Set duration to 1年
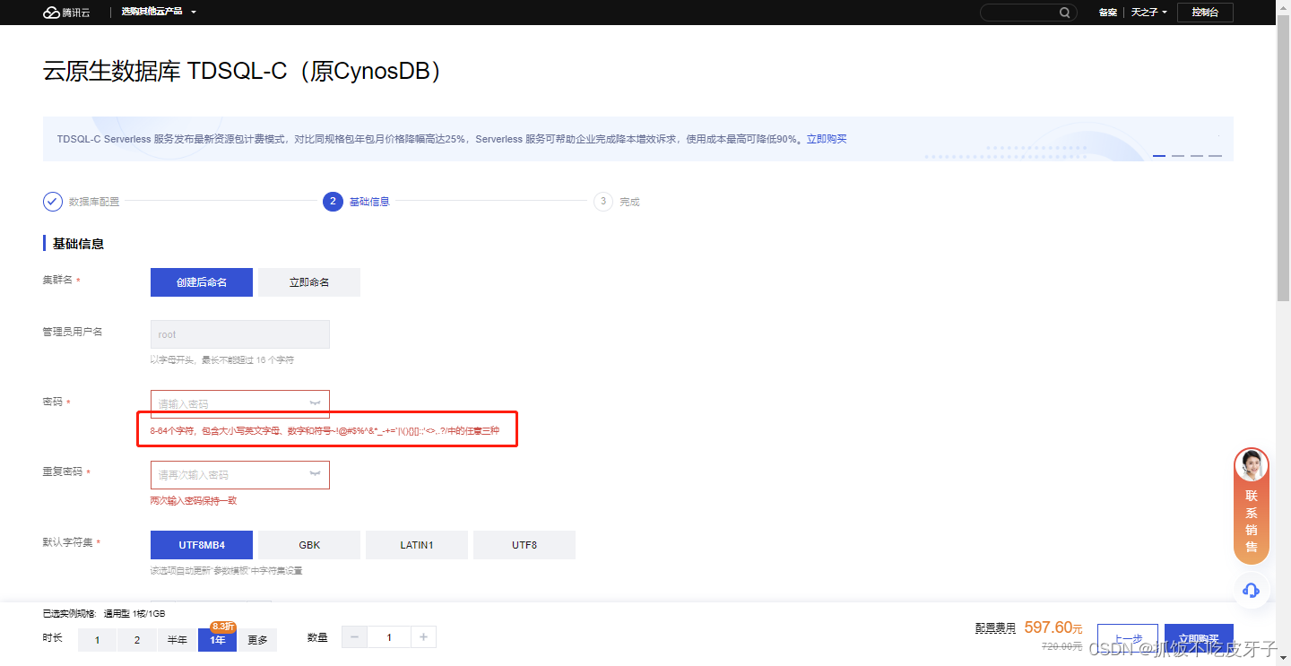This screenshot has width=1291, height=666. (217, 640)
